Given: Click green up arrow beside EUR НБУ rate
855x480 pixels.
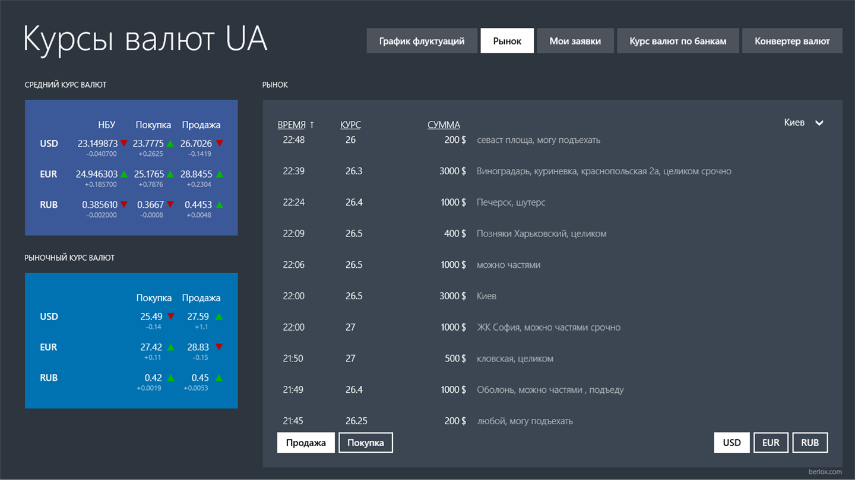Looking at the screenshot, I should 124,174.
